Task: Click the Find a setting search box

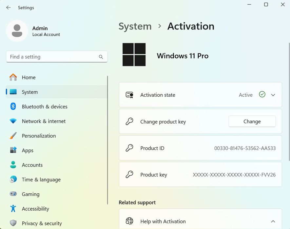Action: pyautogui.click(x=57, y=57)
